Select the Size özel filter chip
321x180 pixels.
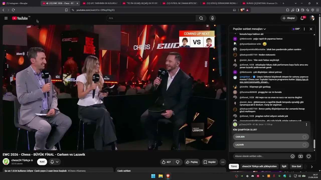coord(296,166)
